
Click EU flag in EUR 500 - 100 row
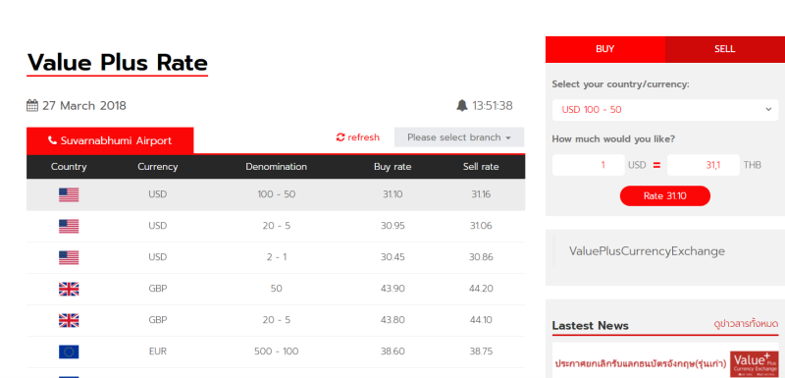coord(69,351)
